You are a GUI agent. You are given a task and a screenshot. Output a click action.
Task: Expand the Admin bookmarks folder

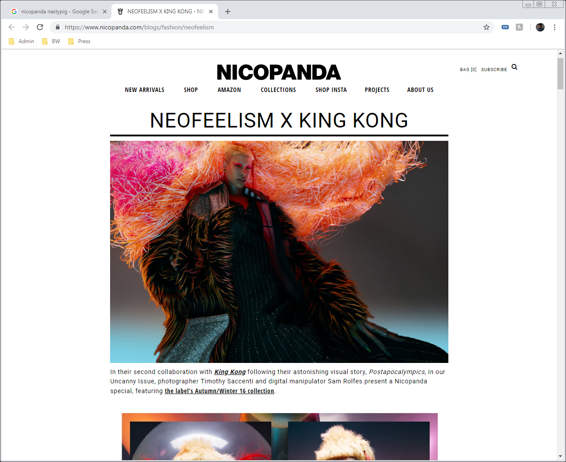(21, 41)
